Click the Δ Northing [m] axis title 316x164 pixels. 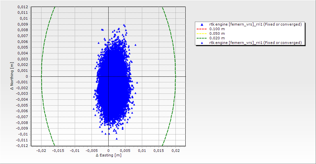tap(12, 76)
